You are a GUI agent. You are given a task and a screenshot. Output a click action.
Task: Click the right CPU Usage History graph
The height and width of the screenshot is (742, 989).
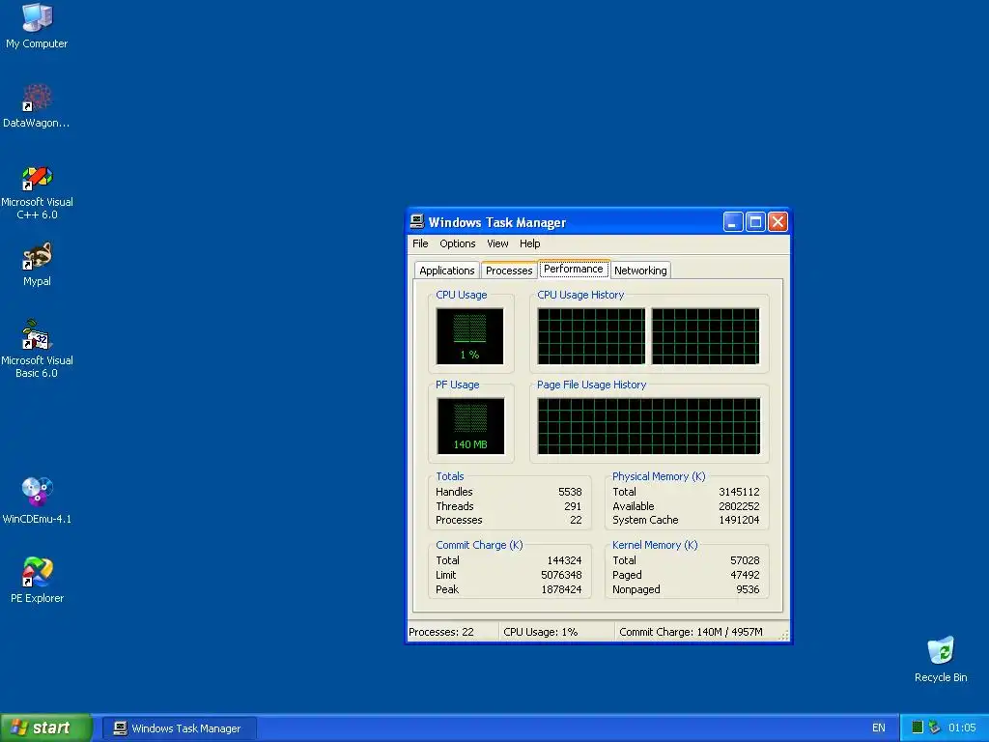(x=706, y=336)
